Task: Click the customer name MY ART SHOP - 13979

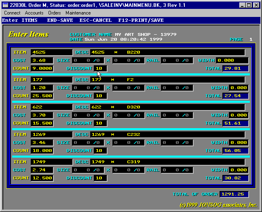Action: [x=146, y=35]
